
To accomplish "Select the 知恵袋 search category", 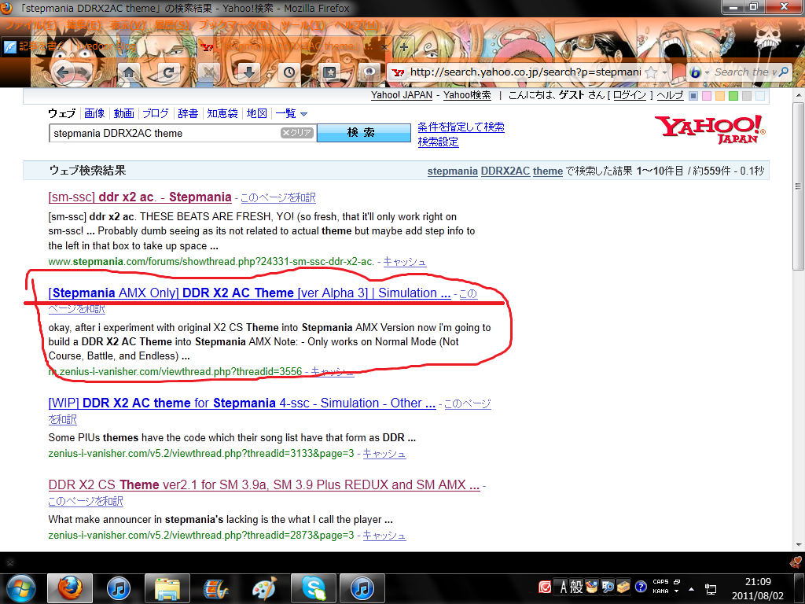I will (x=222, y=113).
